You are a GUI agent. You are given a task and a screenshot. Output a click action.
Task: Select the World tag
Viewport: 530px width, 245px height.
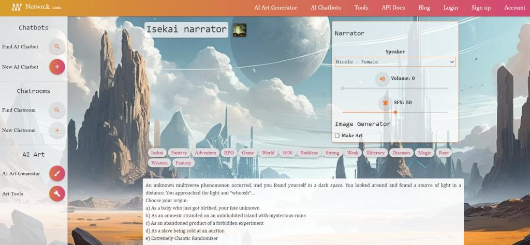(268, 153)
